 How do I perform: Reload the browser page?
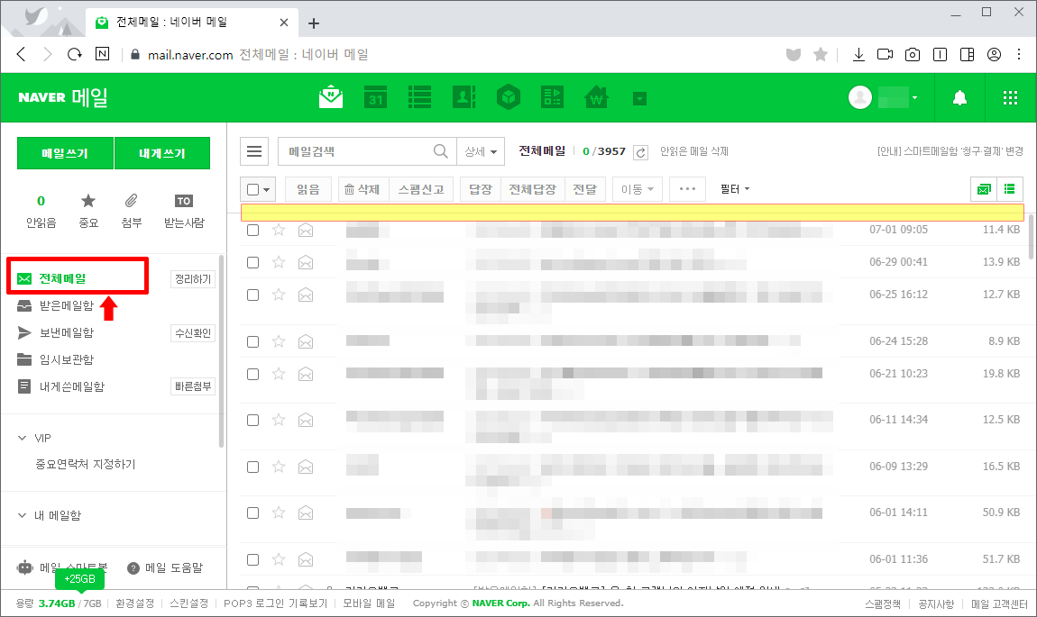click(75, 54)
